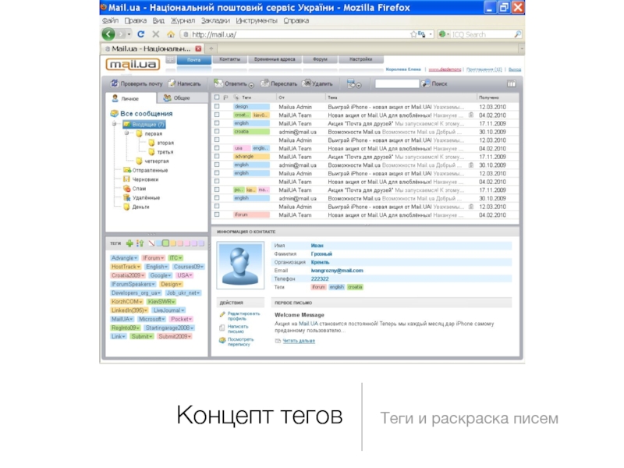Click the Проверить почту refresh icon
Viewport: 624px width, 468px height.
pyautogui.click(x=114, y=83)
